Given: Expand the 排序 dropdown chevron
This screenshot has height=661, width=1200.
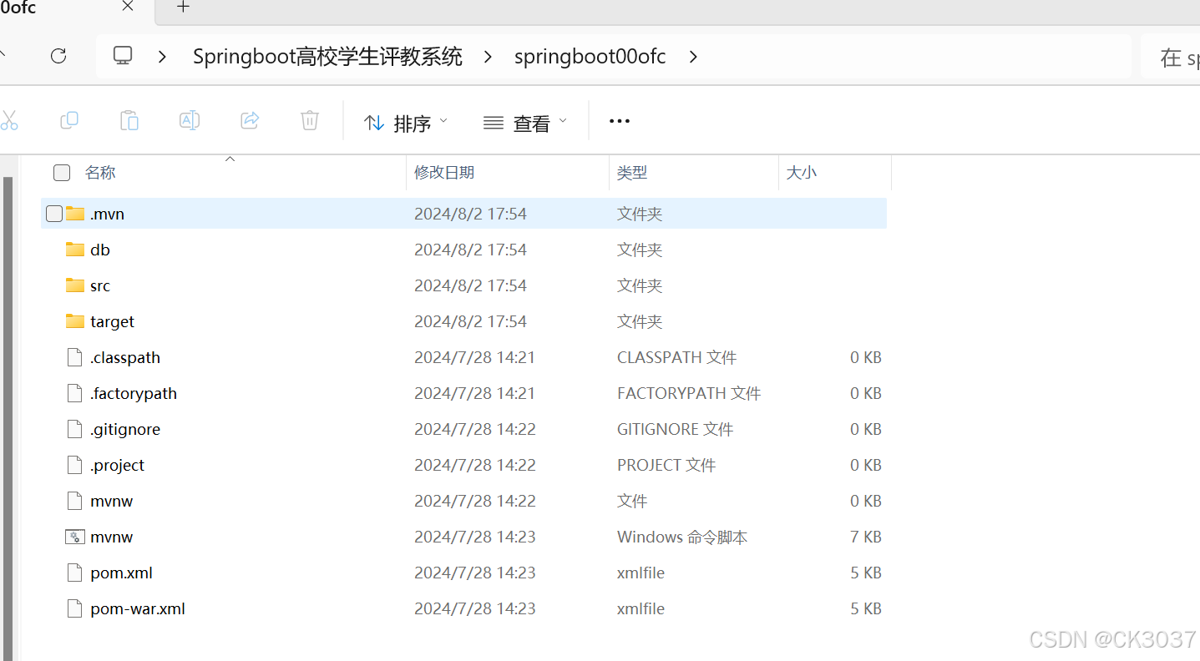Looking at the screenshot, I should (x=443, y=122).
